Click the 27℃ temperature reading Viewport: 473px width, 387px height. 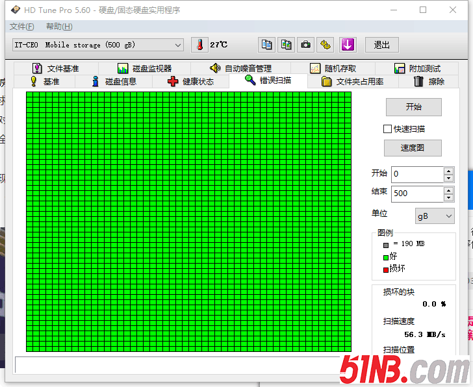(219, 45)
